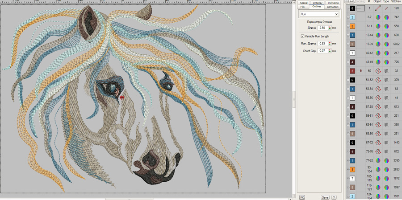
Task: Click the object icon for stitch 50
Action: point(378,71)
